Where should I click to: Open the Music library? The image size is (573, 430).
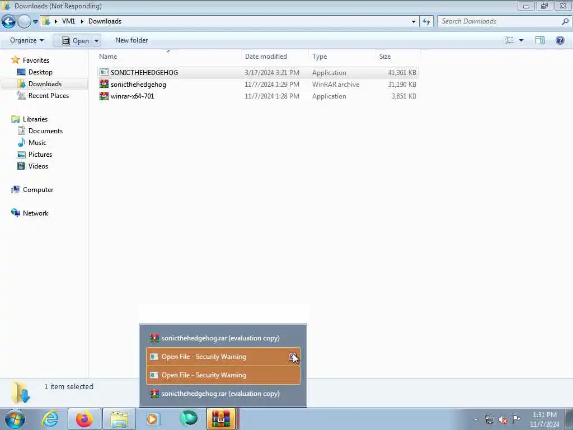(37, 142)
